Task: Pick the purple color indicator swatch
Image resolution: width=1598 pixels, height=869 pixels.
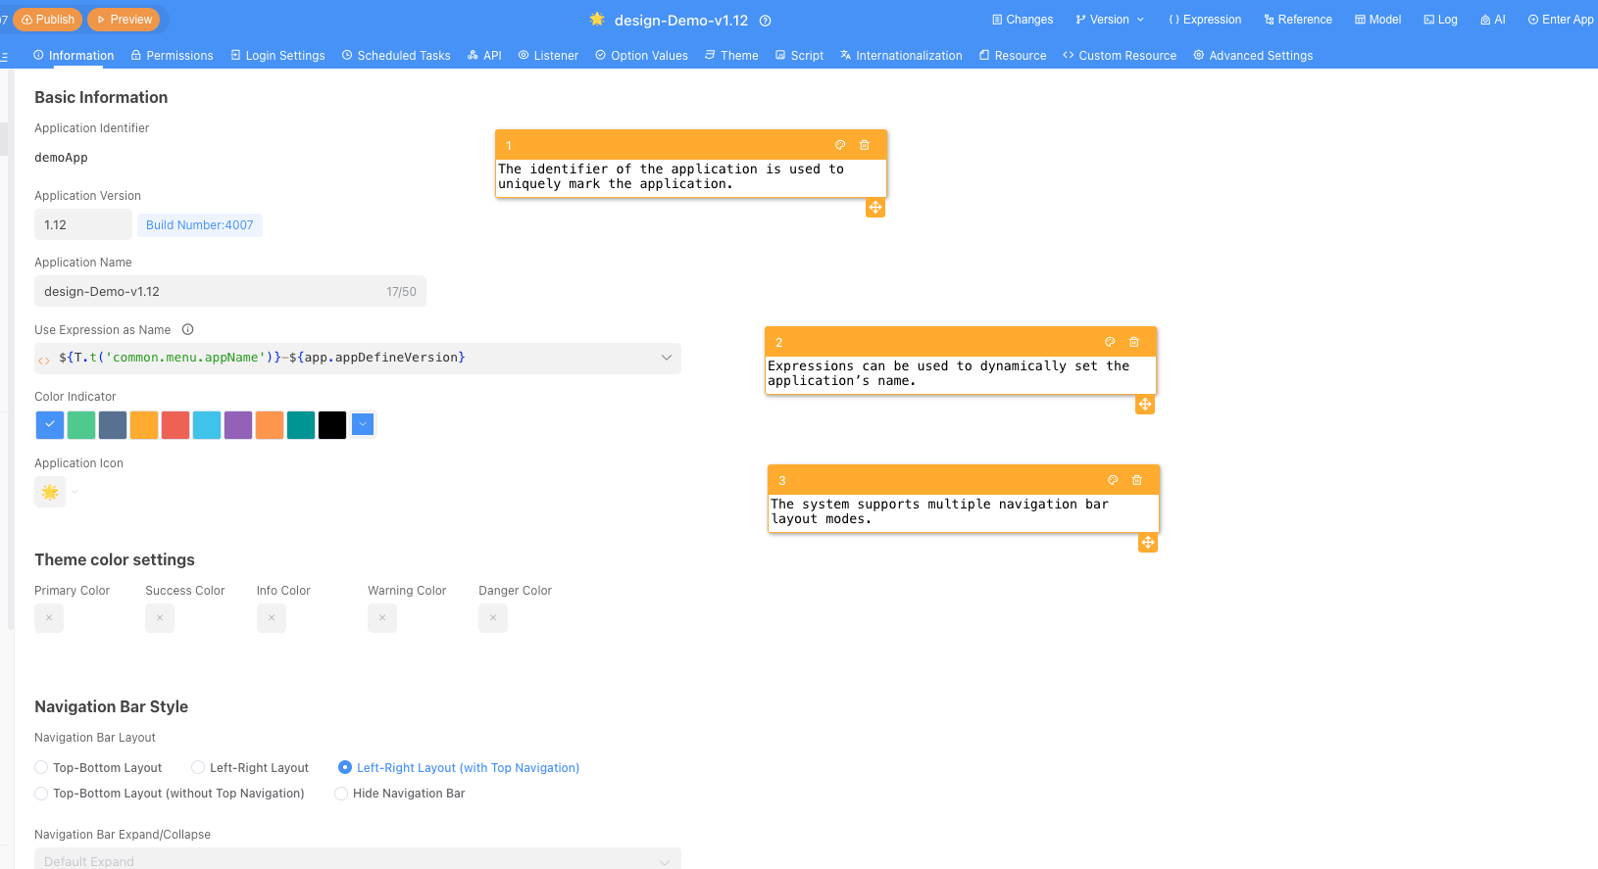Action: pos(238,425)
